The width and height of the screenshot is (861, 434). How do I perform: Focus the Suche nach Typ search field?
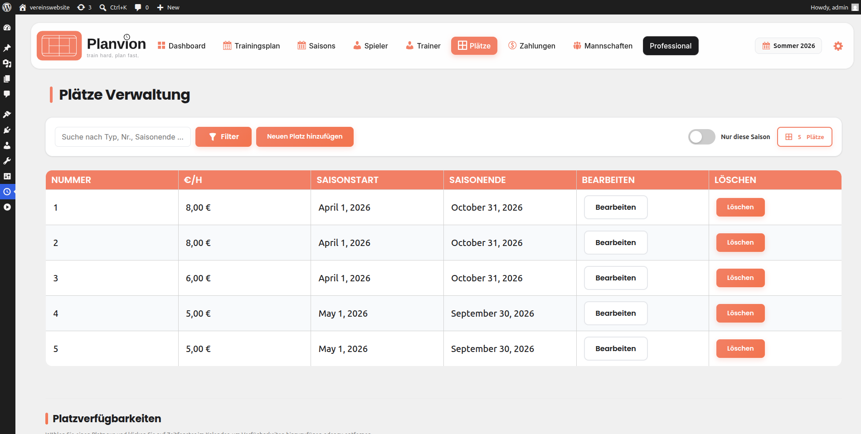point(123,137)
